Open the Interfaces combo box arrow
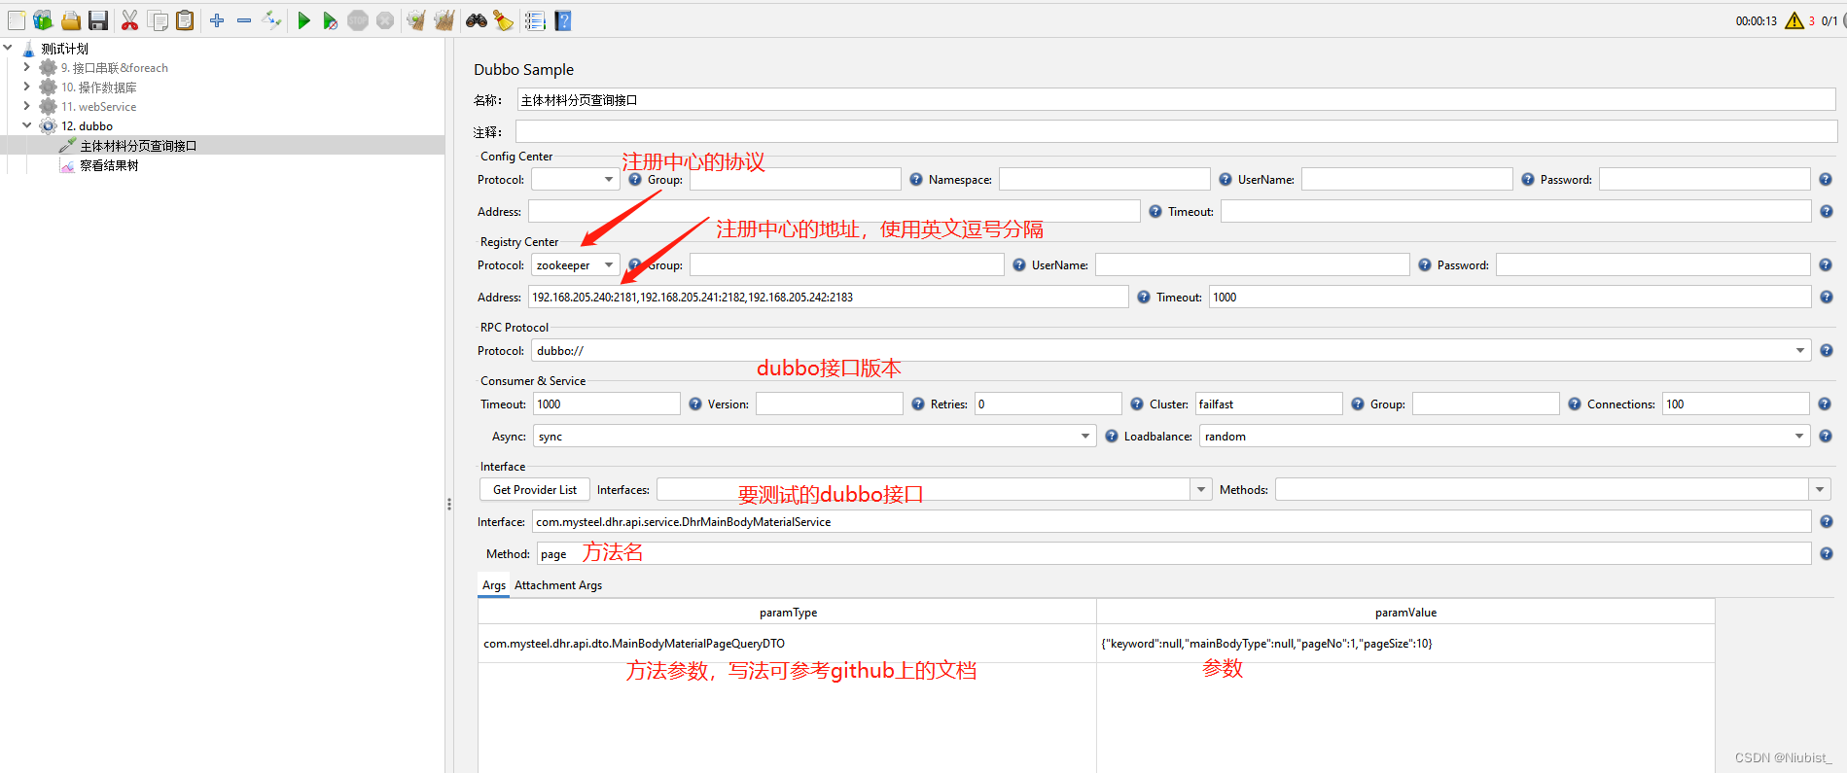1847x773 pixels. [x=1201, y=490]
